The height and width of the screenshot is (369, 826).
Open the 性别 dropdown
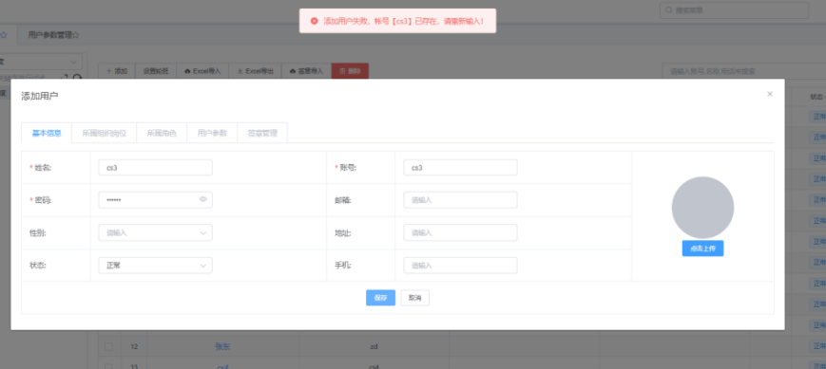pyautogui.click(x=155, y=232)
